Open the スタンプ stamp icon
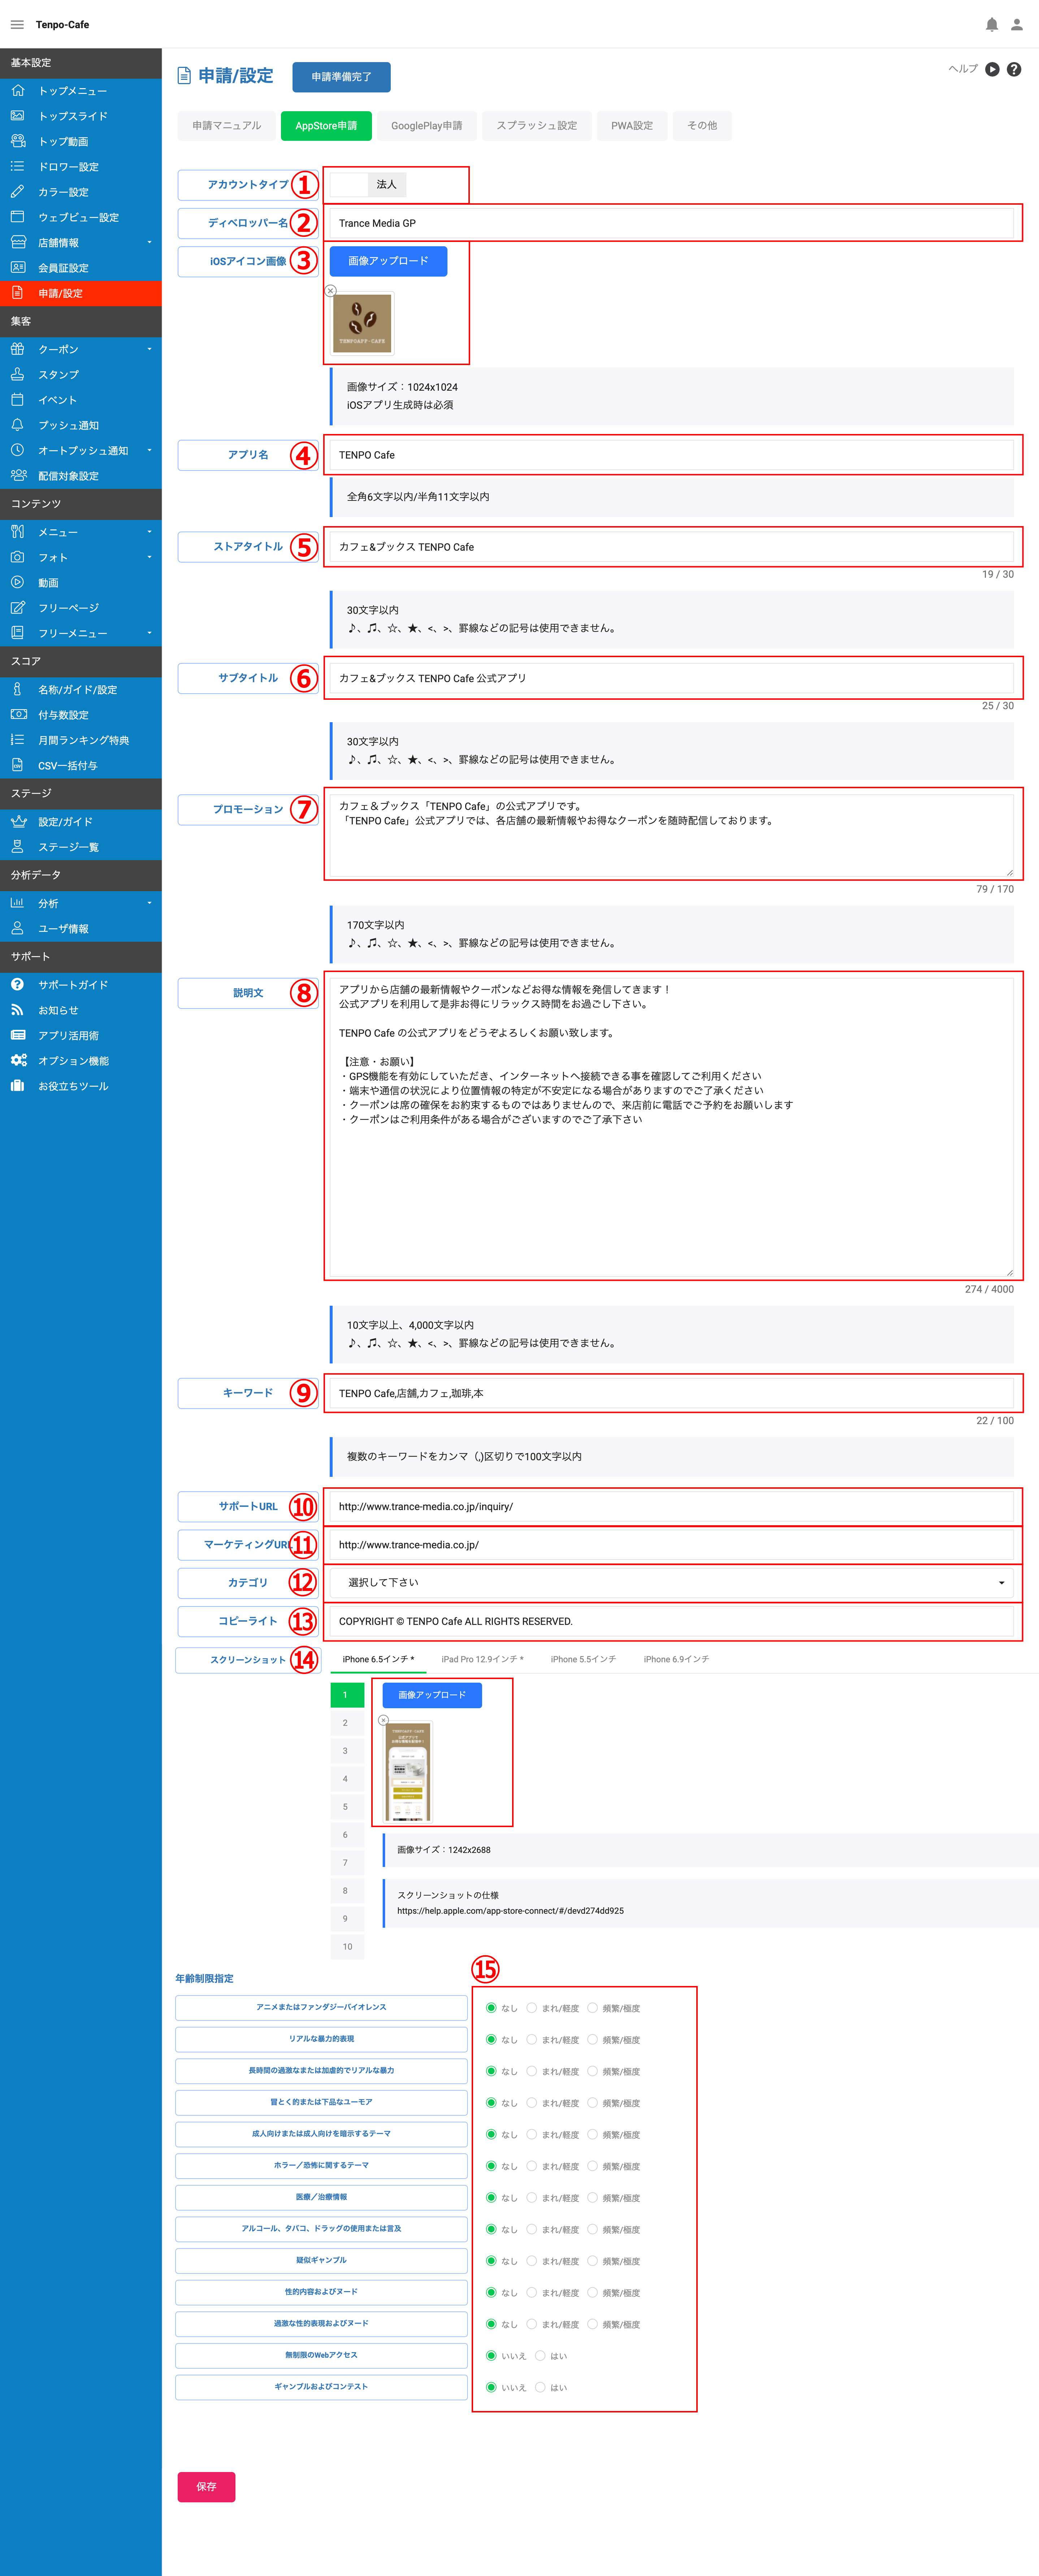This screenshot has width=1039, height=2576. (x=17, y=374)
